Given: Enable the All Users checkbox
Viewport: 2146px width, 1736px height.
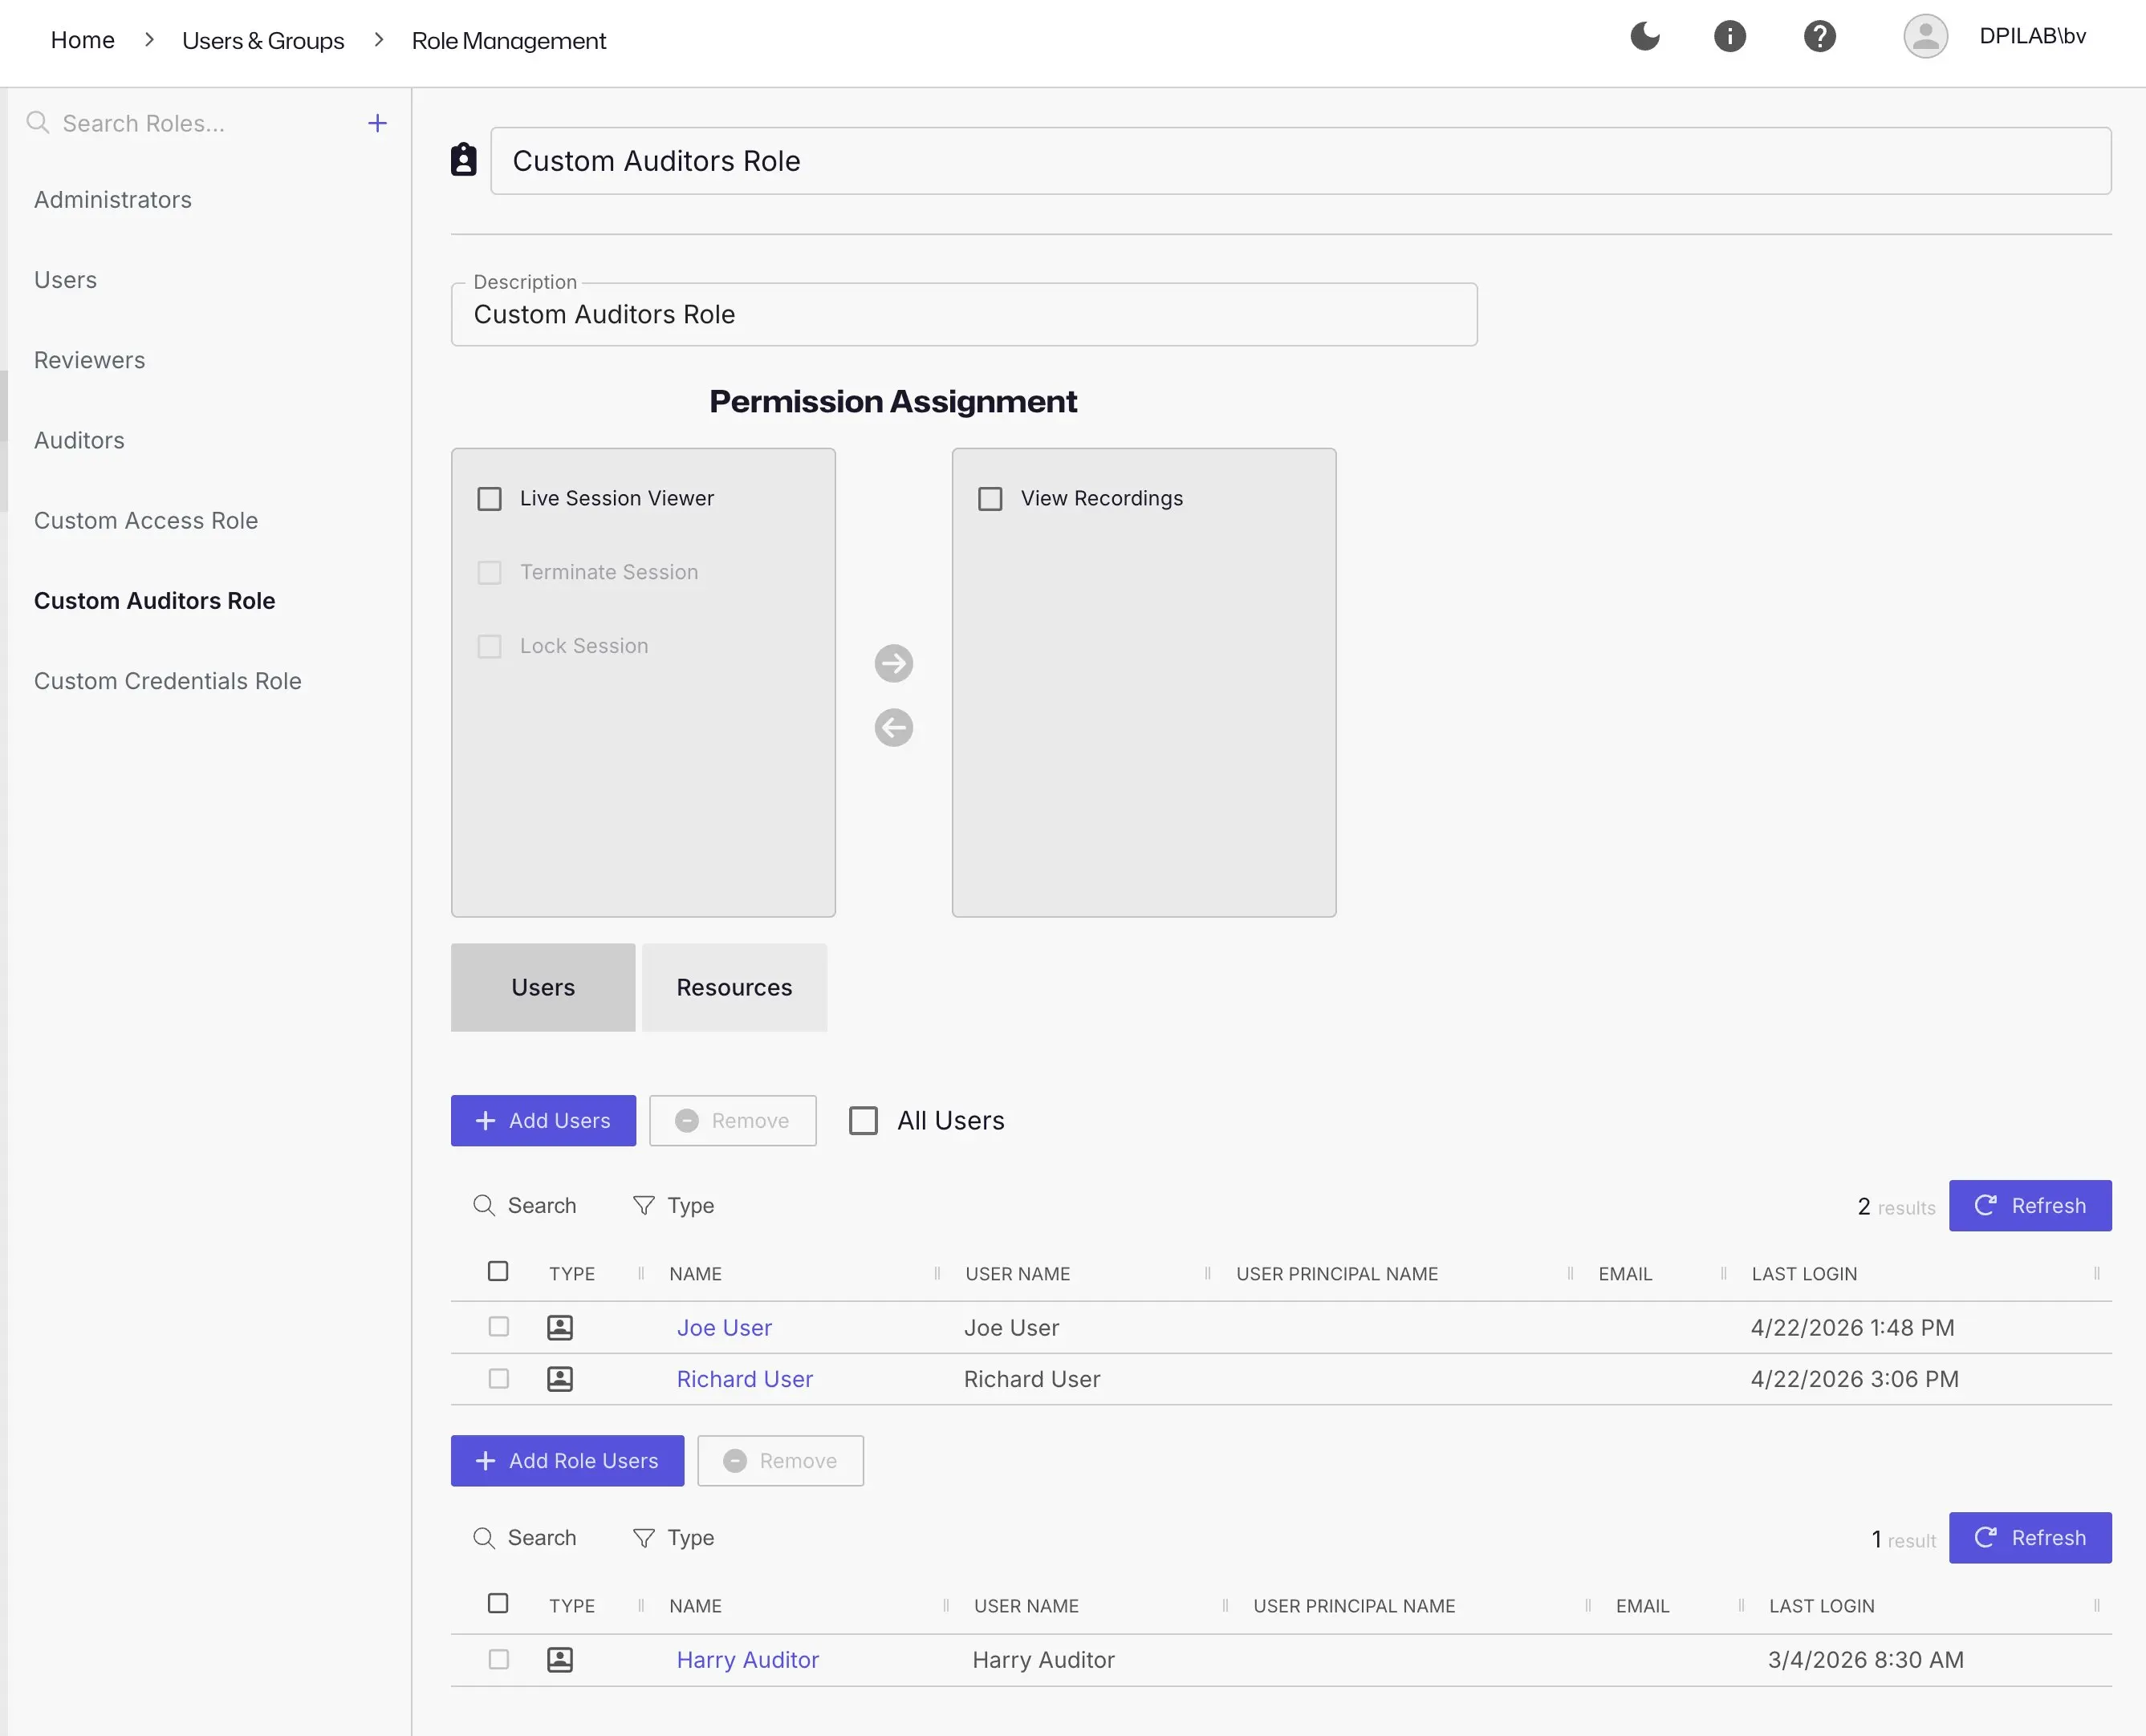Looking at the screenshot, I should tap(864, 1120).
